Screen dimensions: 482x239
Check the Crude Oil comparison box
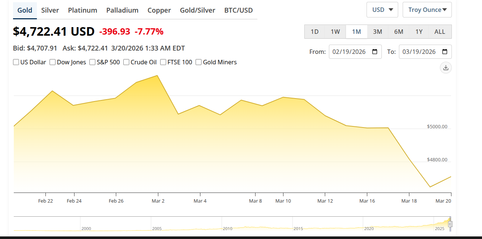tap(126, 62)
